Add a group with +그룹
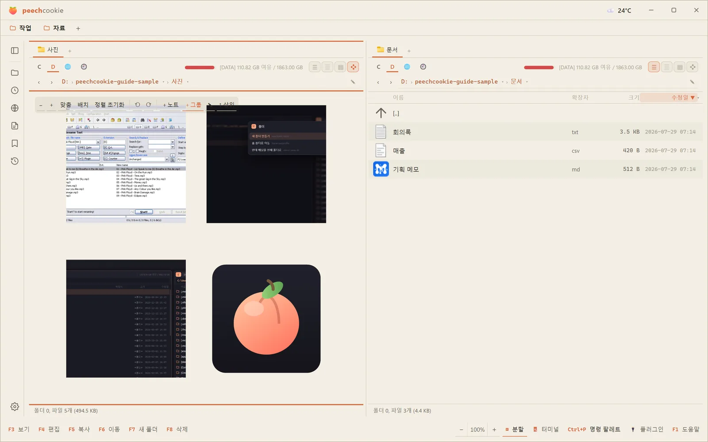Screen dimensions: 708x442 click(x=193, y=105)
